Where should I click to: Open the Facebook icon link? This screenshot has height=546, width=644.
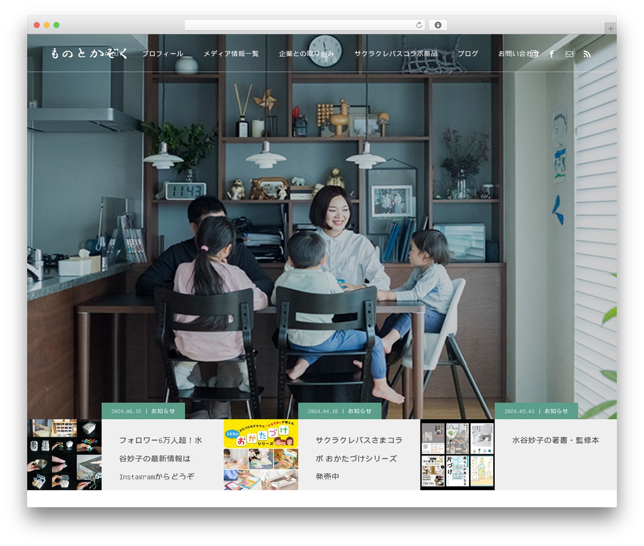[551, 54]
